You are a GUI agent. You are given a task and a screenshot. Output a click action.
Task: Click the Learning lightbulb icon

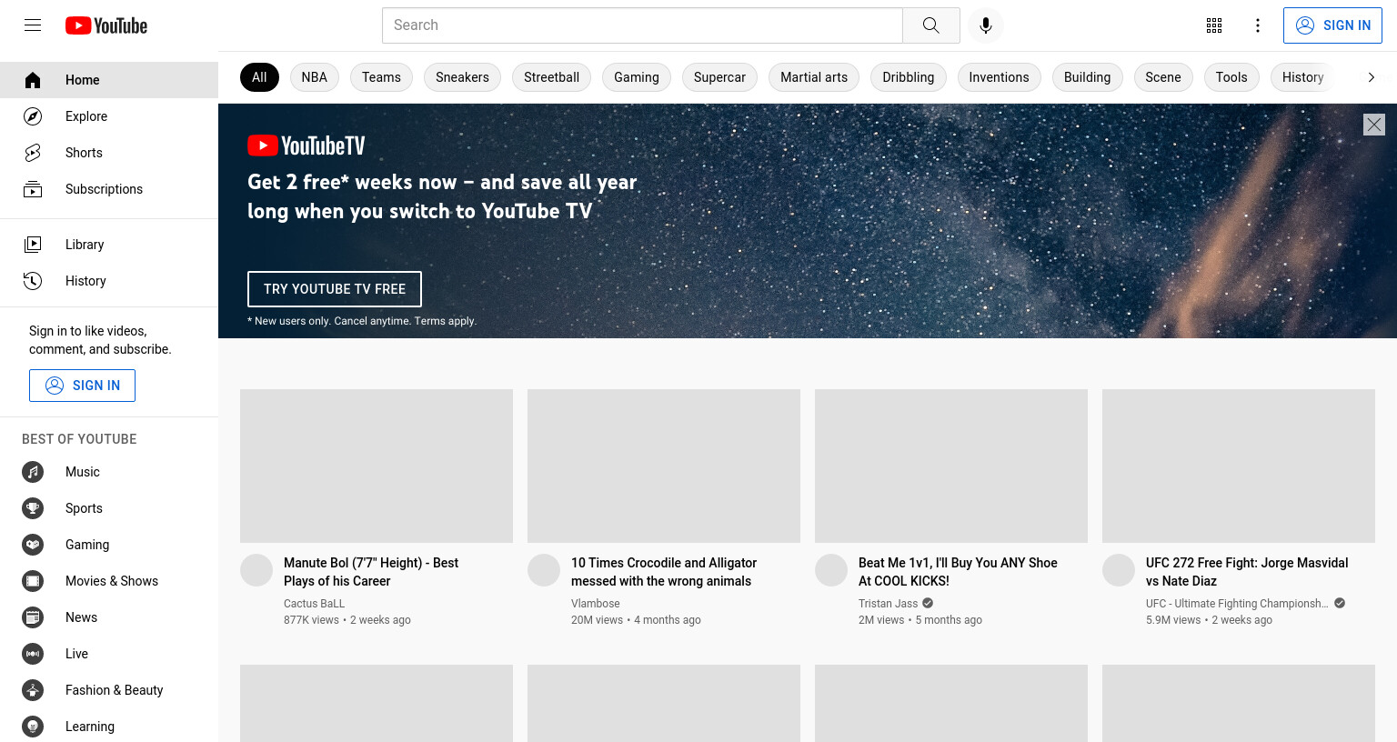click(33, 727)
